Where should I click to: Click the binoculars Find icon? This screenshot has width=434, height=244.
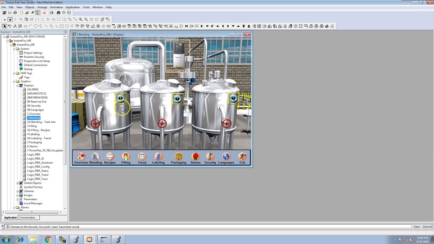coord(58,13)
